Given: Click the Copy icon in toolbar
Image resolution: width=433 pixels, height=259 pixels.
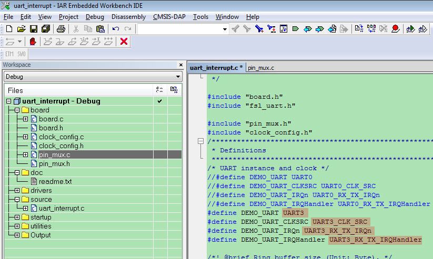Looking at the screenshot, I should pyautogui.click(x=88, y=29).
